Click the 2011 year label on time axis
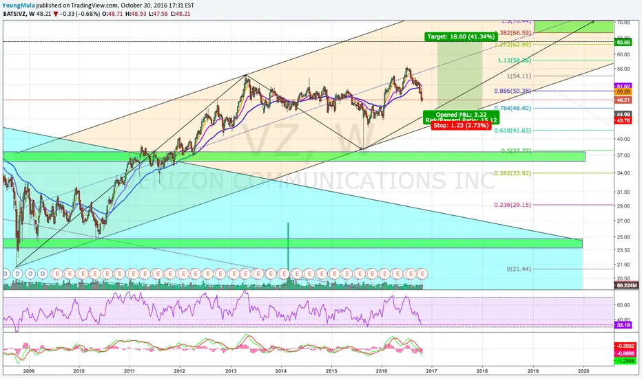 click(x=130, y=371)
